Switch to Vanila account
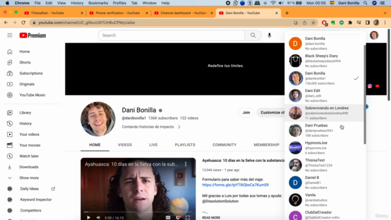 [325, 200]
